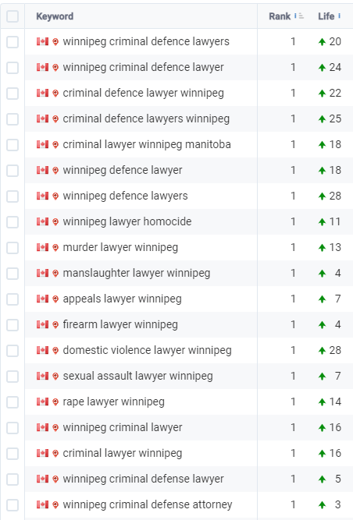Select checkbox beside manslaughter lawyer winnipeg
The height and width of the screenshot is (520, 353).
[x=12, y=274]
